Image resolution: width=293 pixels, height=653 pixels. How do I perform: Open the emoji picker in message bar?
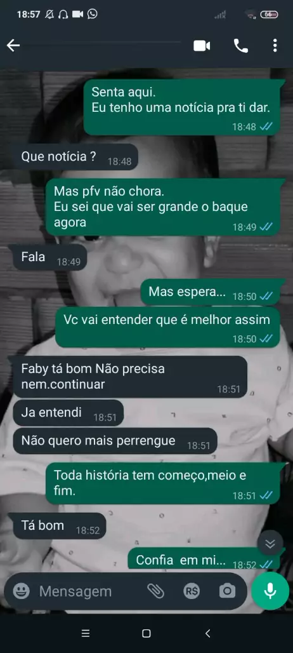21,591
